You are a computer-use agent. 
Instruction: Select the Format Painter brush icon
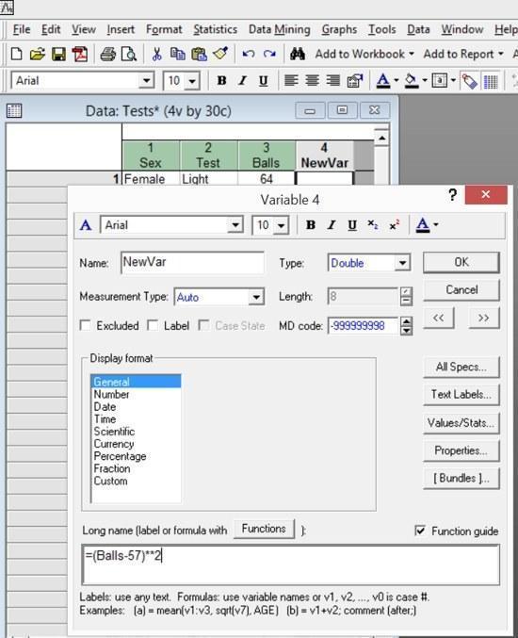click(x=220, y=54)
